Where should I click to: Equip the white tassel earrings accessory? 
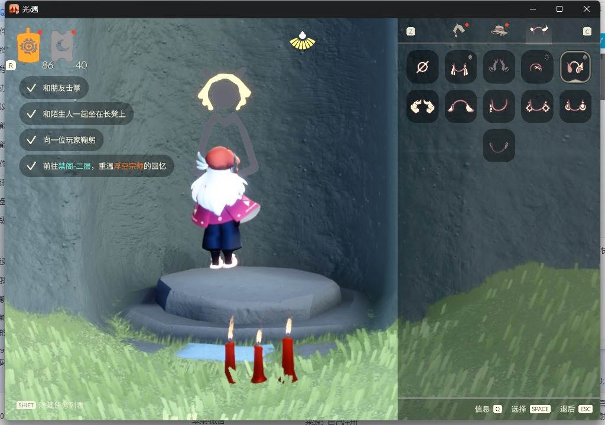[461, 67]
